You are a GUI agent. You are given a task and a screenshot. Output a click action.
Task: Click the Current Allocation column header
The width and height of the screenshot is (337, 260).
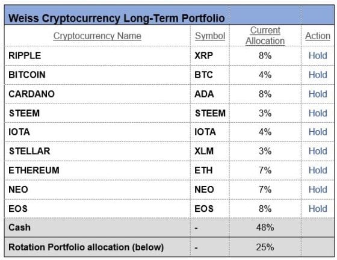(x=265, y=36)
